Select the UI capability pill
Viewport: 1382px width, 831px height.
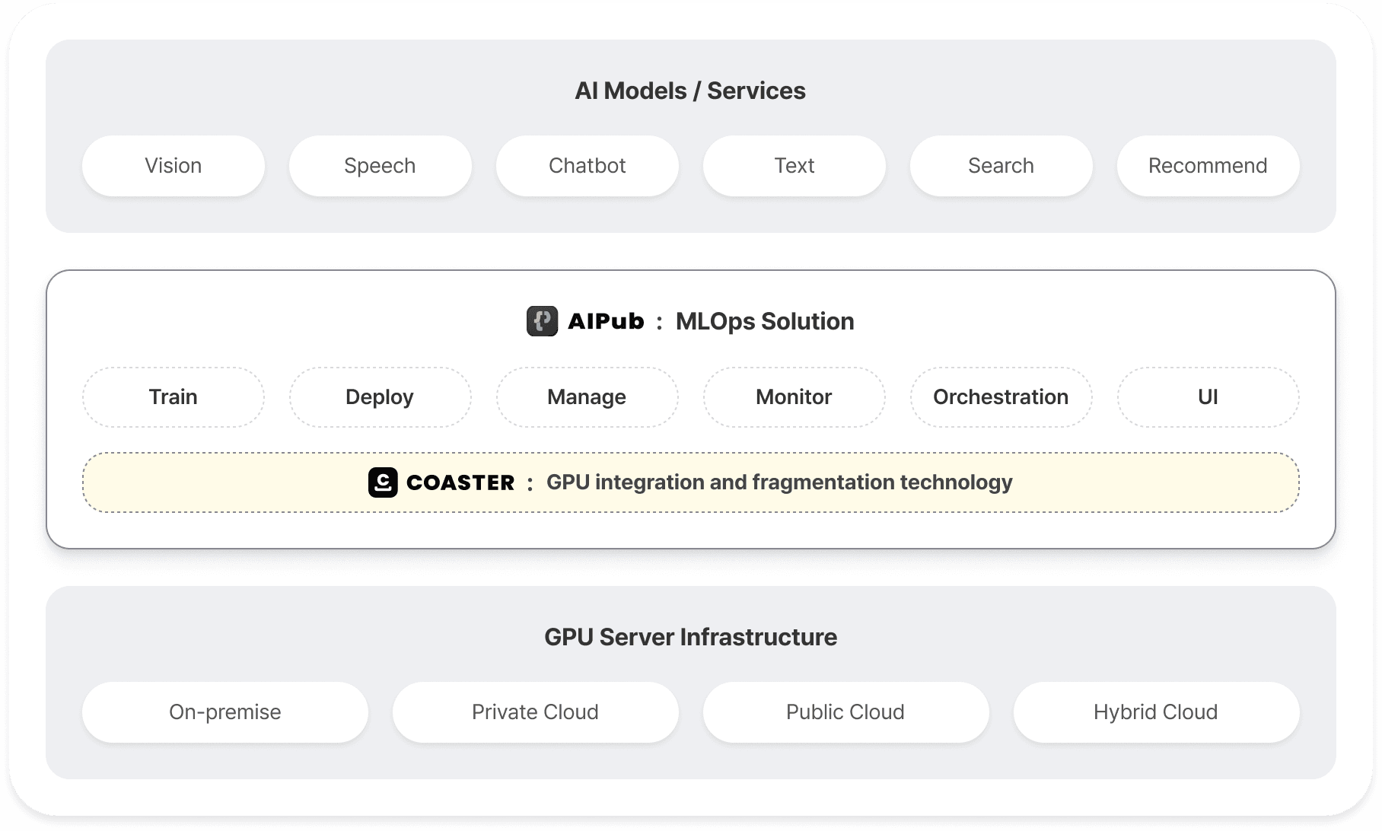pos(1208,396)
